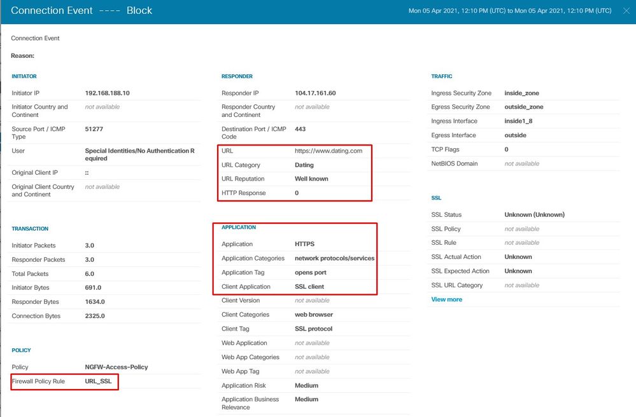This screenshot has height=417, width=636.
Task: Click the POLICY section heading
Action: click(21, 350)
